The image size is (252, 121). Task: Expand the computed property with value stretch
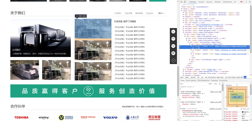pos(225,120)
